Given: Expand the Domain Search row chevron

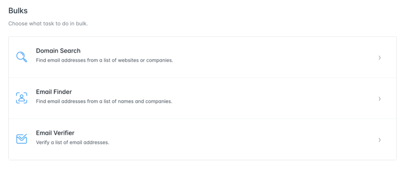Looking at the screenshot, I should [x=379, y=58].
